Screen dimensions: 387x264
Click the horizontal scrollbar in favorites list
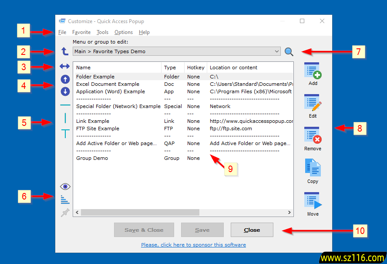(139, 213)
